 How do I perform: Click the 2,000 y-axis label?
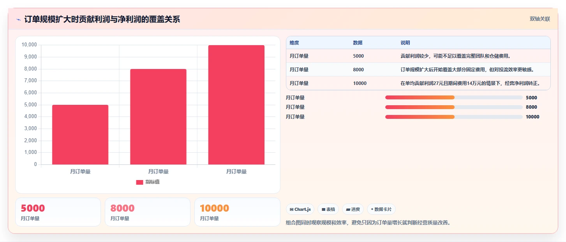(x=30, y=141)
